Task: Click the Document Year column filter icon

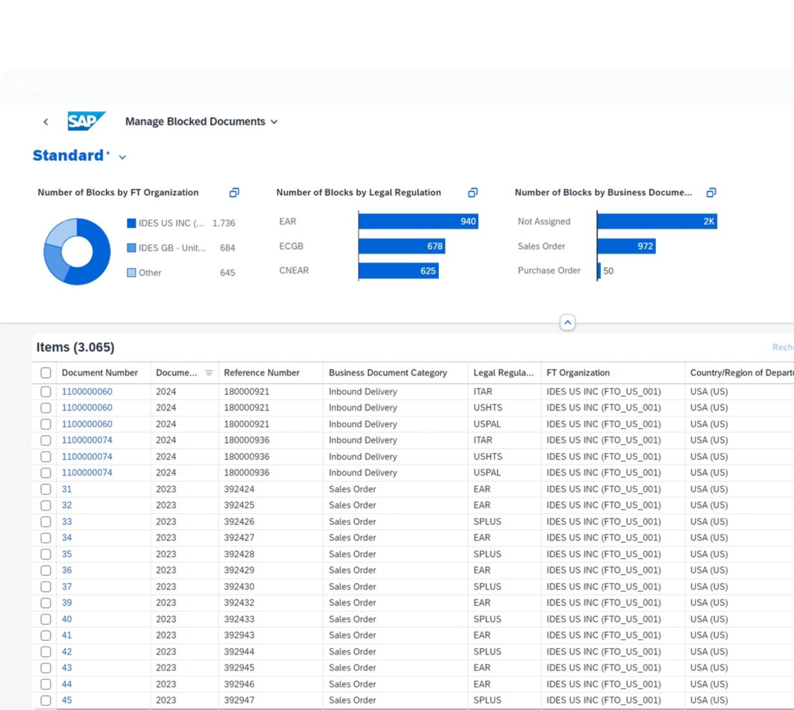Action: 209,373
